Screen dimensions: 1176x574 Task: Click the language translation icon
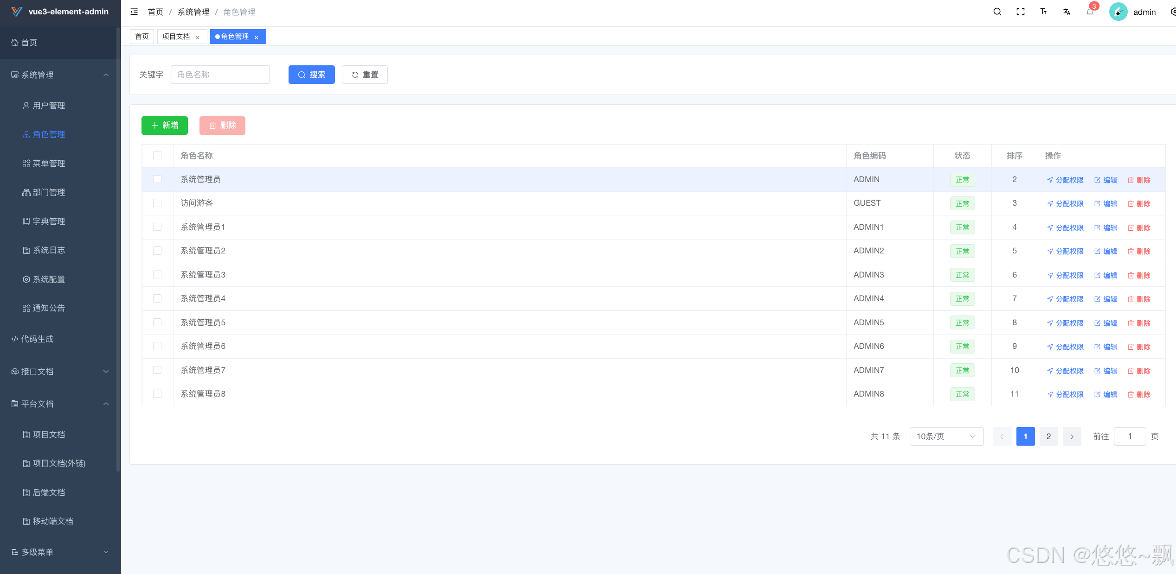tap(1067, 12)
